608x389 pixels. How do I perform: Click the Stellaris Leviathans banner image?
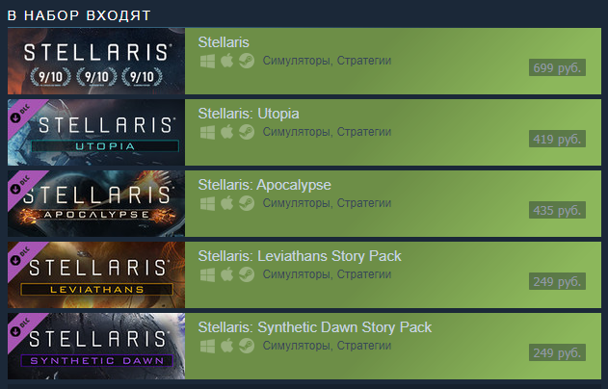click(x=96, y=275)
